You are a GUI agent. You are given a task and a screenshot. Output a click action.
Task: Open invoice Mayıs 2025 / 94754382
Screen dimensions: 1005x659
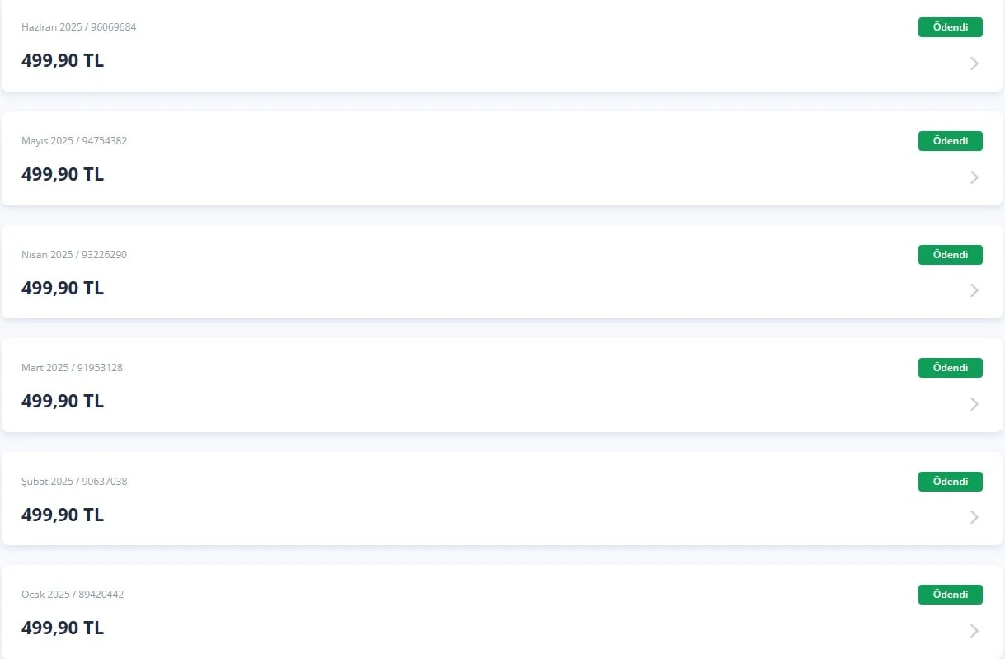tap(74, 141)
